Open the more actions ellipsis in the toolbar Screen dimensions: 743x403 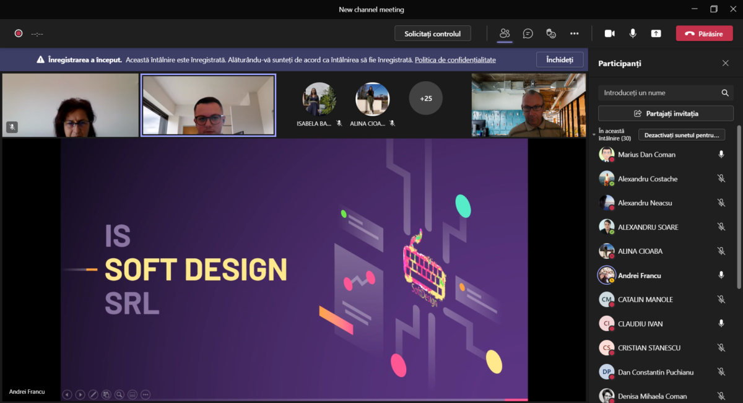pos(575,33)
